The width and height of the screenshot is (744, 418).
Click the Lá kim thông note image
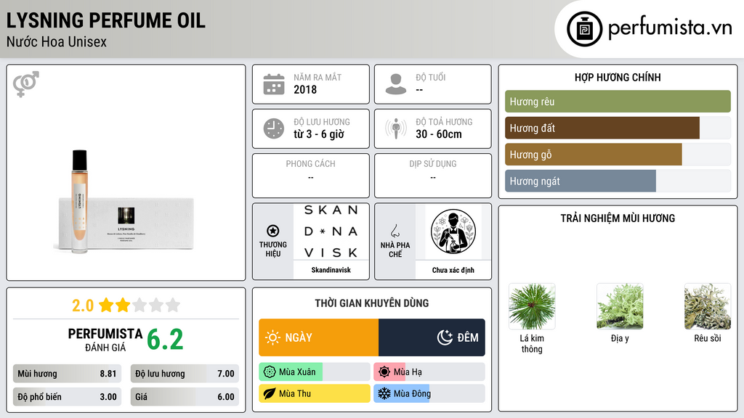(x=532, y=307)
